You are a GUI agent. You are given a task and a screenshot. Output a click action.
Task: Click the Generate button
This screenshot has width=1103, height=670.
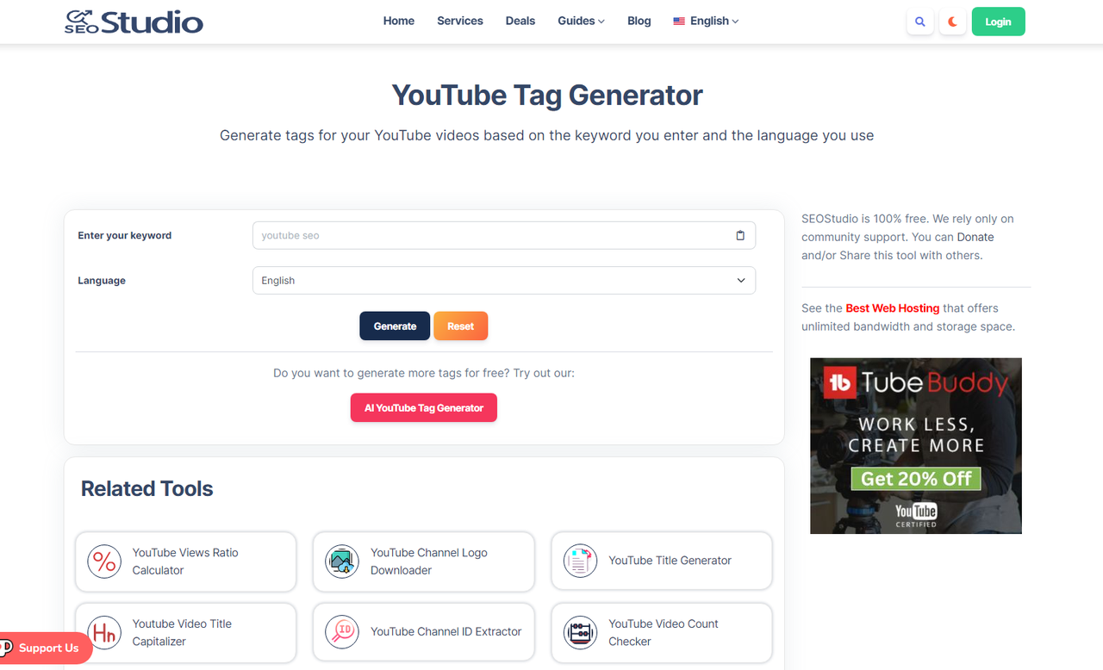pos(395,326)
